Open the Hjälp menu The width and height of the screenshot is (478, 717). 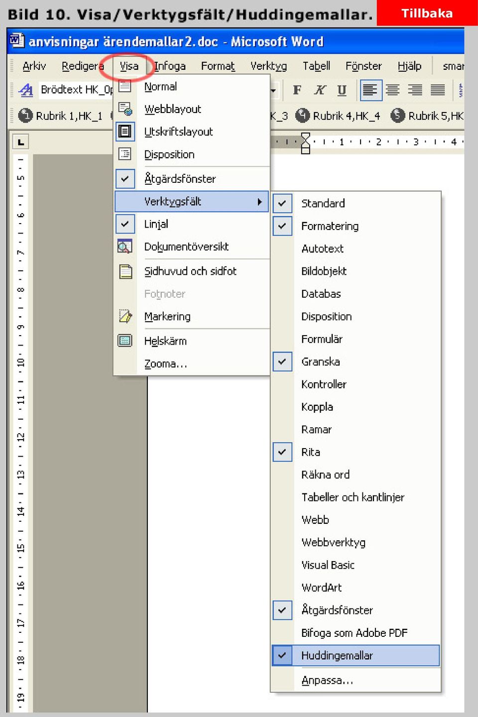pos(409,66)
